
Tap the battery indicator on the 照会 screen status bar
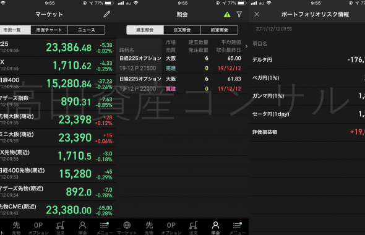(242, 3)
